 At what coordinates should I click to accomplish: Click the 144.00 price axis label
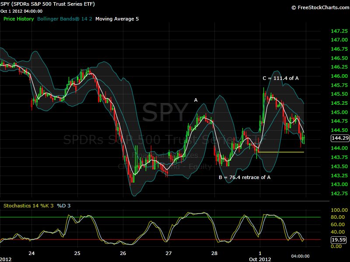(339, 148)
